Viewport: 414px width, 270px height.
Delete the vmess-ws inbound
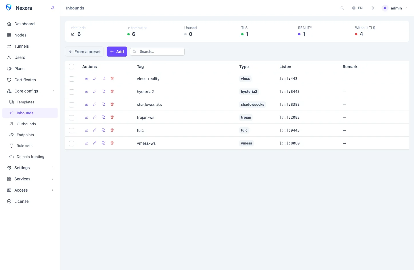pyautogui.click(x=112, y=143)
